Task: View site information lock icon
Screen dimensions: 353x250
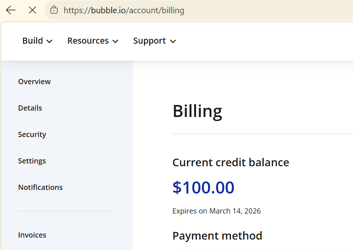Action: pos(54,10)
